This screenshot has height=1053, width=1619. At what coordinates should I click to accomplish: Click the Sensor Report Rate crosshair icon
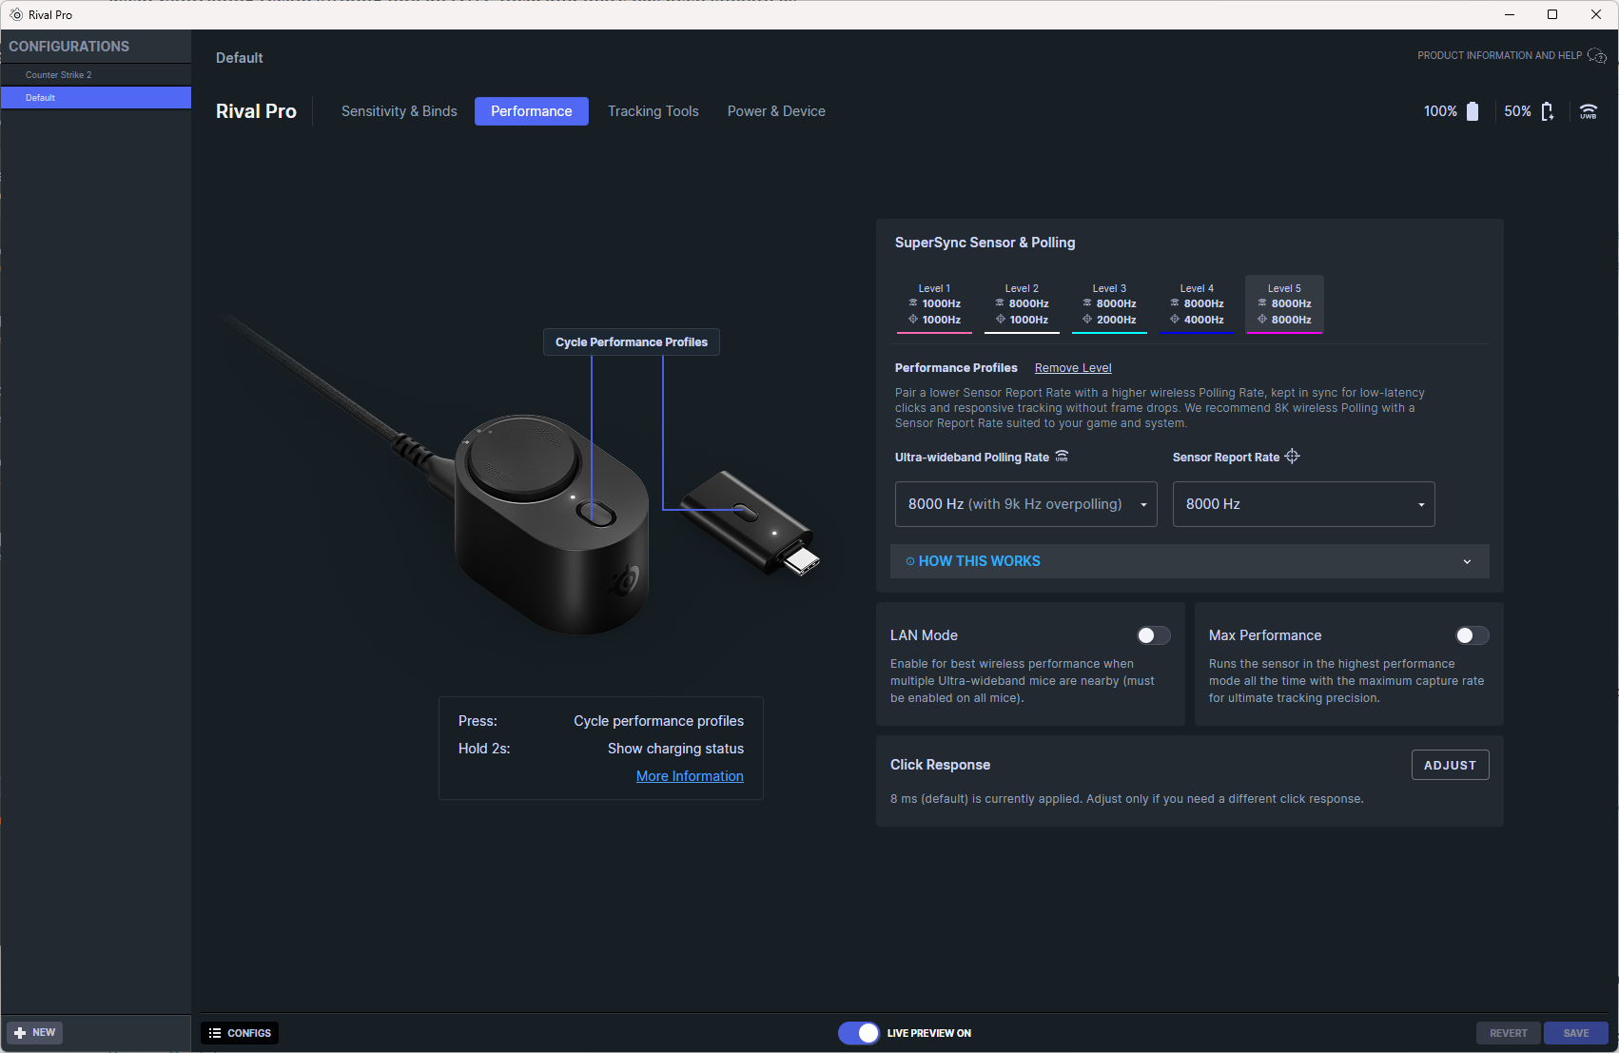[x=1292, y=457]
